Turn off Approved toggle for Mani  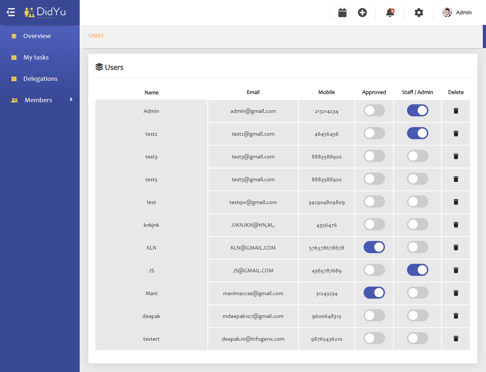[374, 293]
